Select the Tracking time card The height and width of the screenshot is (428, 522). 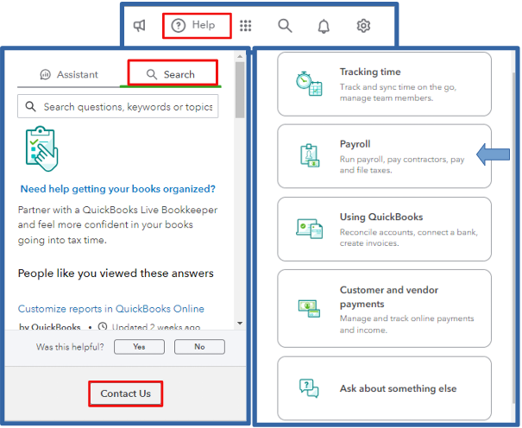coord(384,85)
